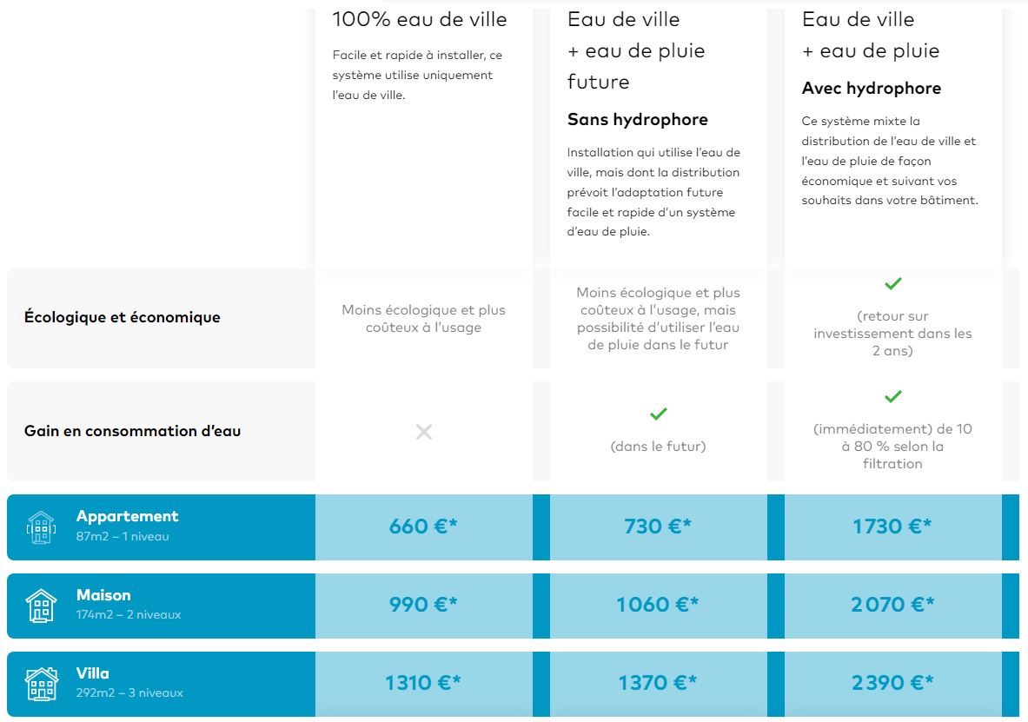Choose the 1060 €* Maison price
The height and width of the screenshot is (722, 1028).
(x=659, y=605)
